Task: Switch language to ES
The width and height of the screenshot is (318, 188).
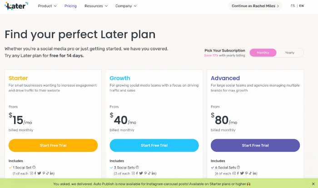Action: tap(293, 6)
